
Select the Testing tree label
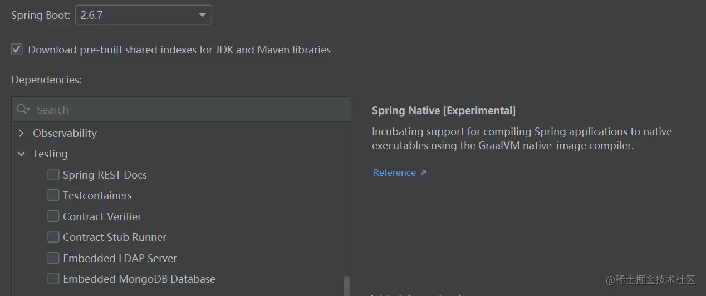[x=50, y=154]
